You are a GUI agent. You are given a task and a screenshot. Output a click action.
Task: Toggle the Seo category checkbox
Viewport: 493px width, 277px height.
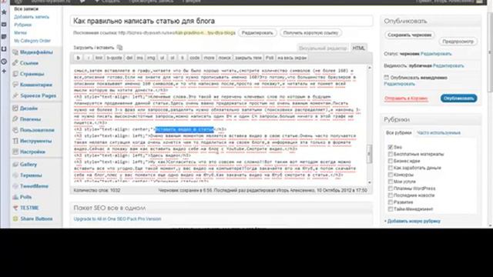pyautogui.click(x=391, y=147)
